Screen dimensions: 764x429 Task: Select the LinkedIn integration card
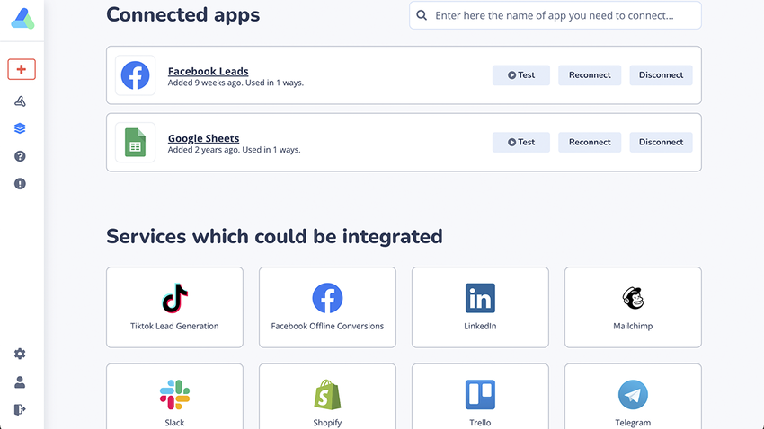click(x=480, y=306)
